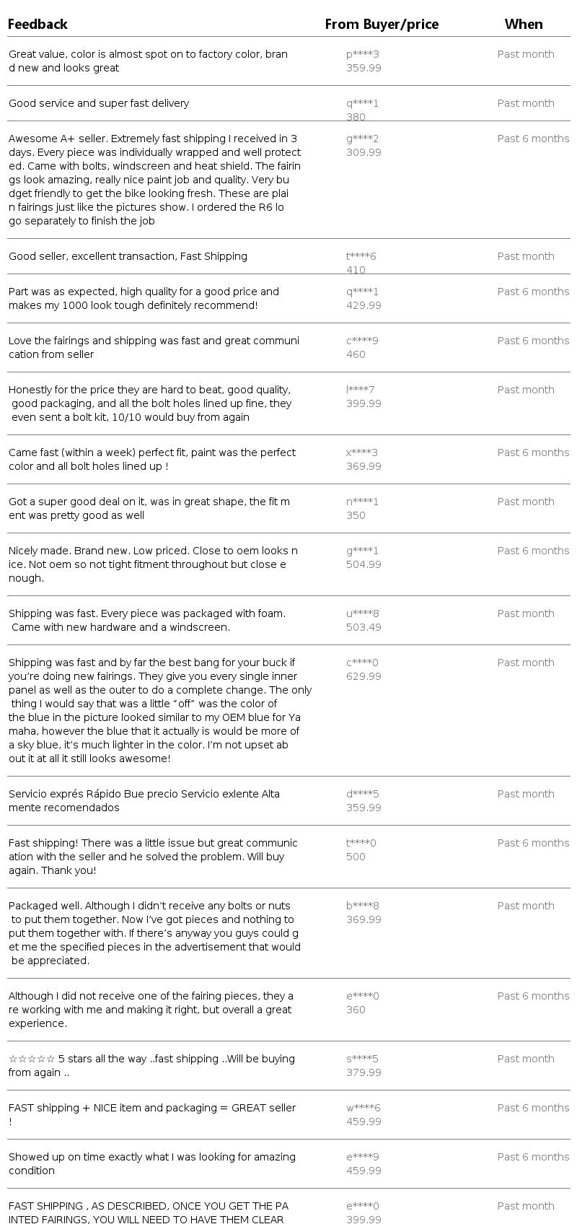Click the 'Good service and super fast delivery' comment
The image size is (577, 1224).
(x=99, y=103)
